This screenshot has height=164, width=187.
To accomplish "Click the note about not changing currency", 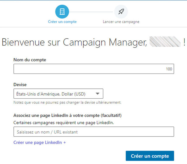I will (67, 102).
